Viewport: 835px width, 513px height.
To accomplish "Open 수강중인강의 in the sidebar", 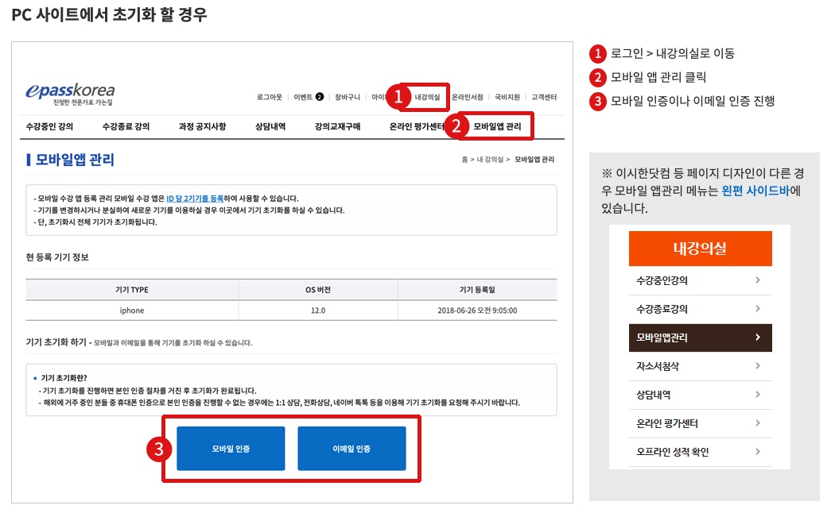I will 701,280.
